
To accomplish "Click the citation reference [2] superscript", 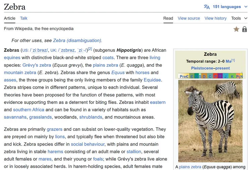I will (x=90, y=49).
